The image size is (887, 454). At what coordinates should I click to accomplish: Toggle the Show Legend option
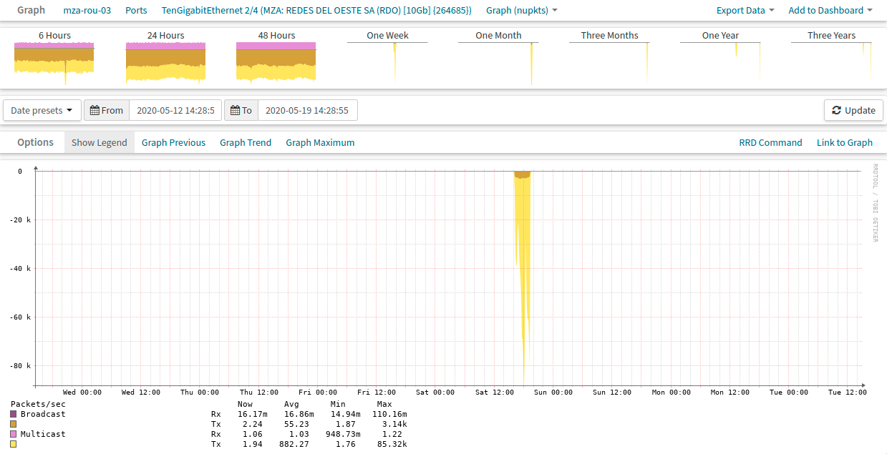(x=99, y=142)
